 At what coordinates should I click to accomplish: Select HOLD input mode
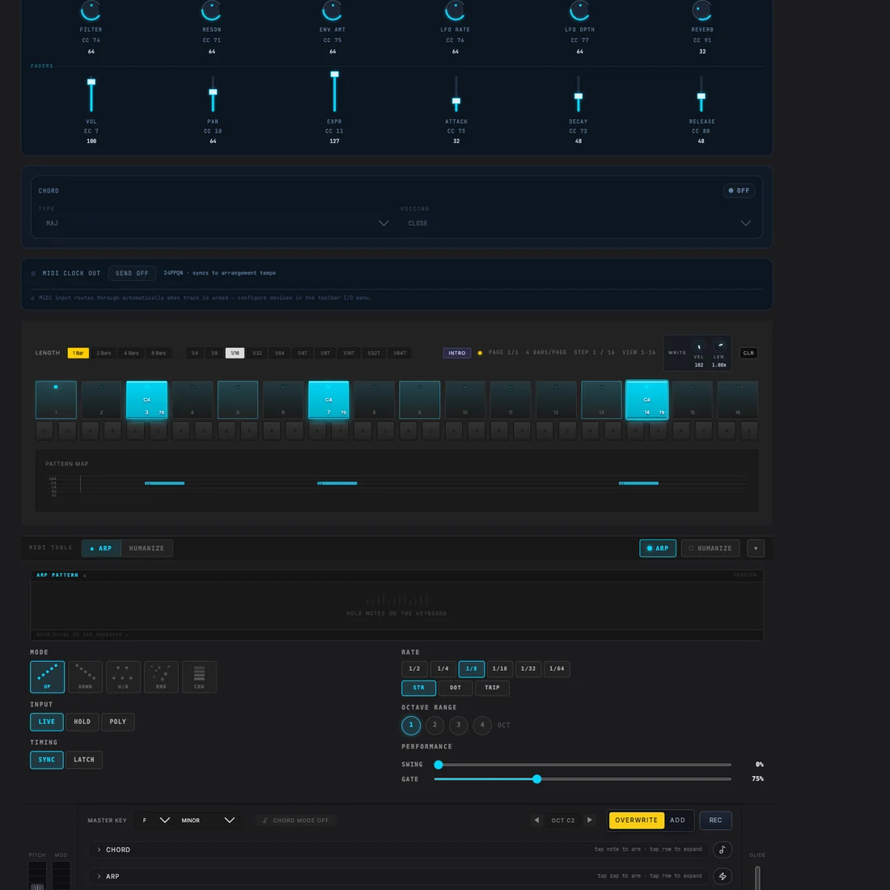pyautogui.click(x=83, y=722)
